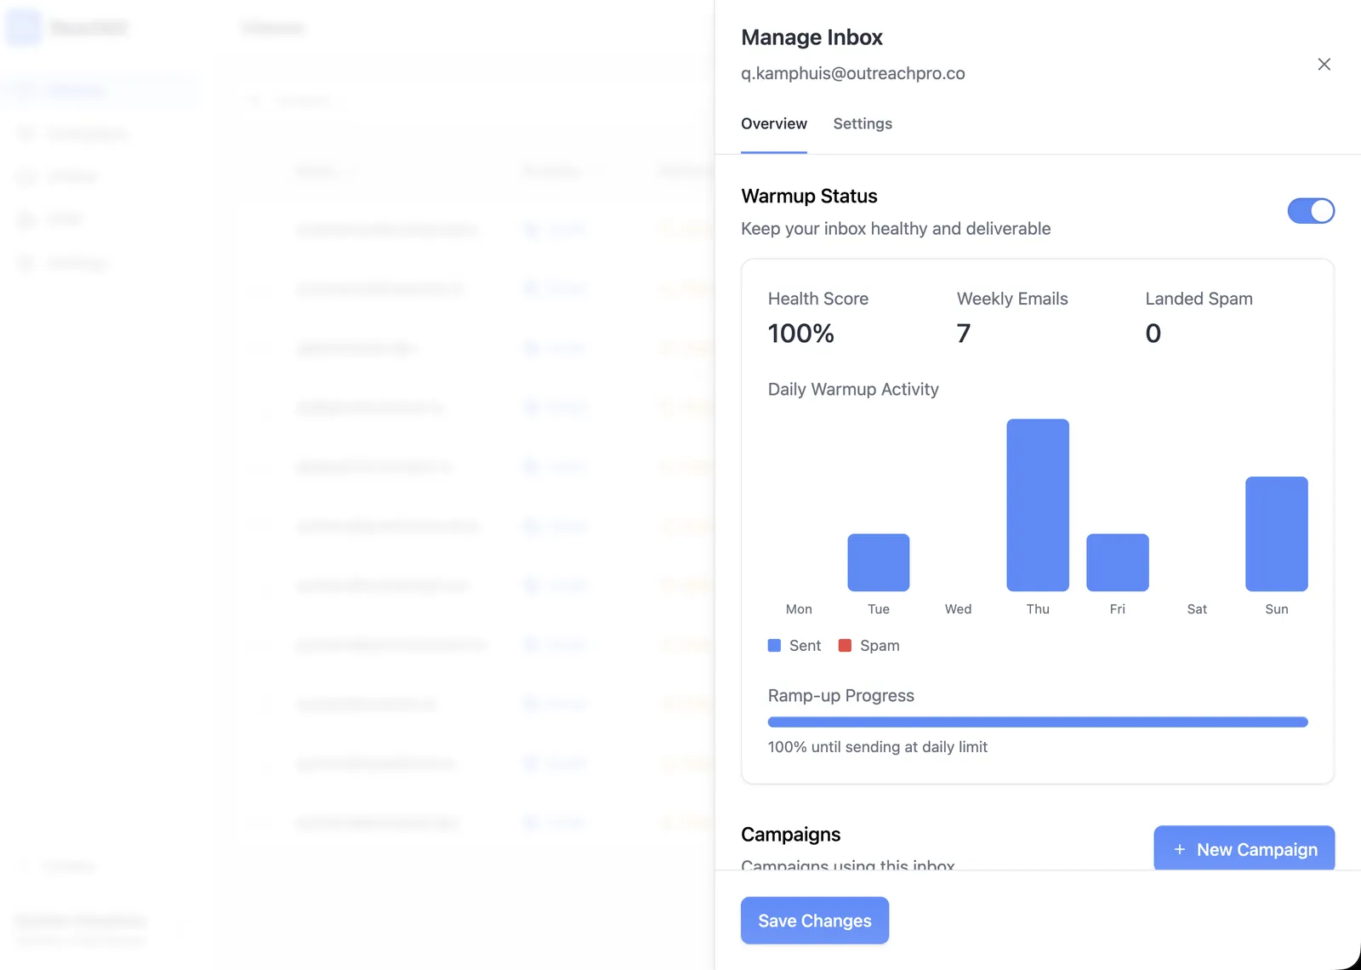
Task: Click the Health Score 100% value
Action: click(801, 334)
